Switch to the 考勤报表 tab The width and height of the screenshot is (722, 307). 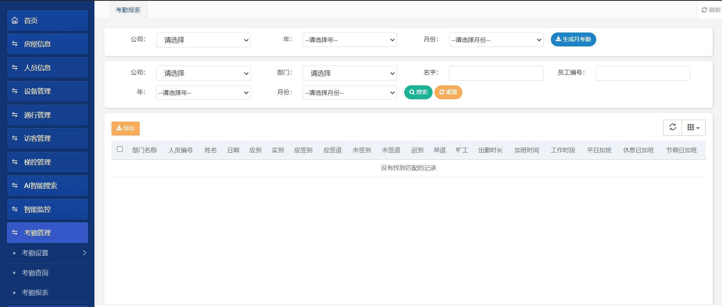point(128,10)
